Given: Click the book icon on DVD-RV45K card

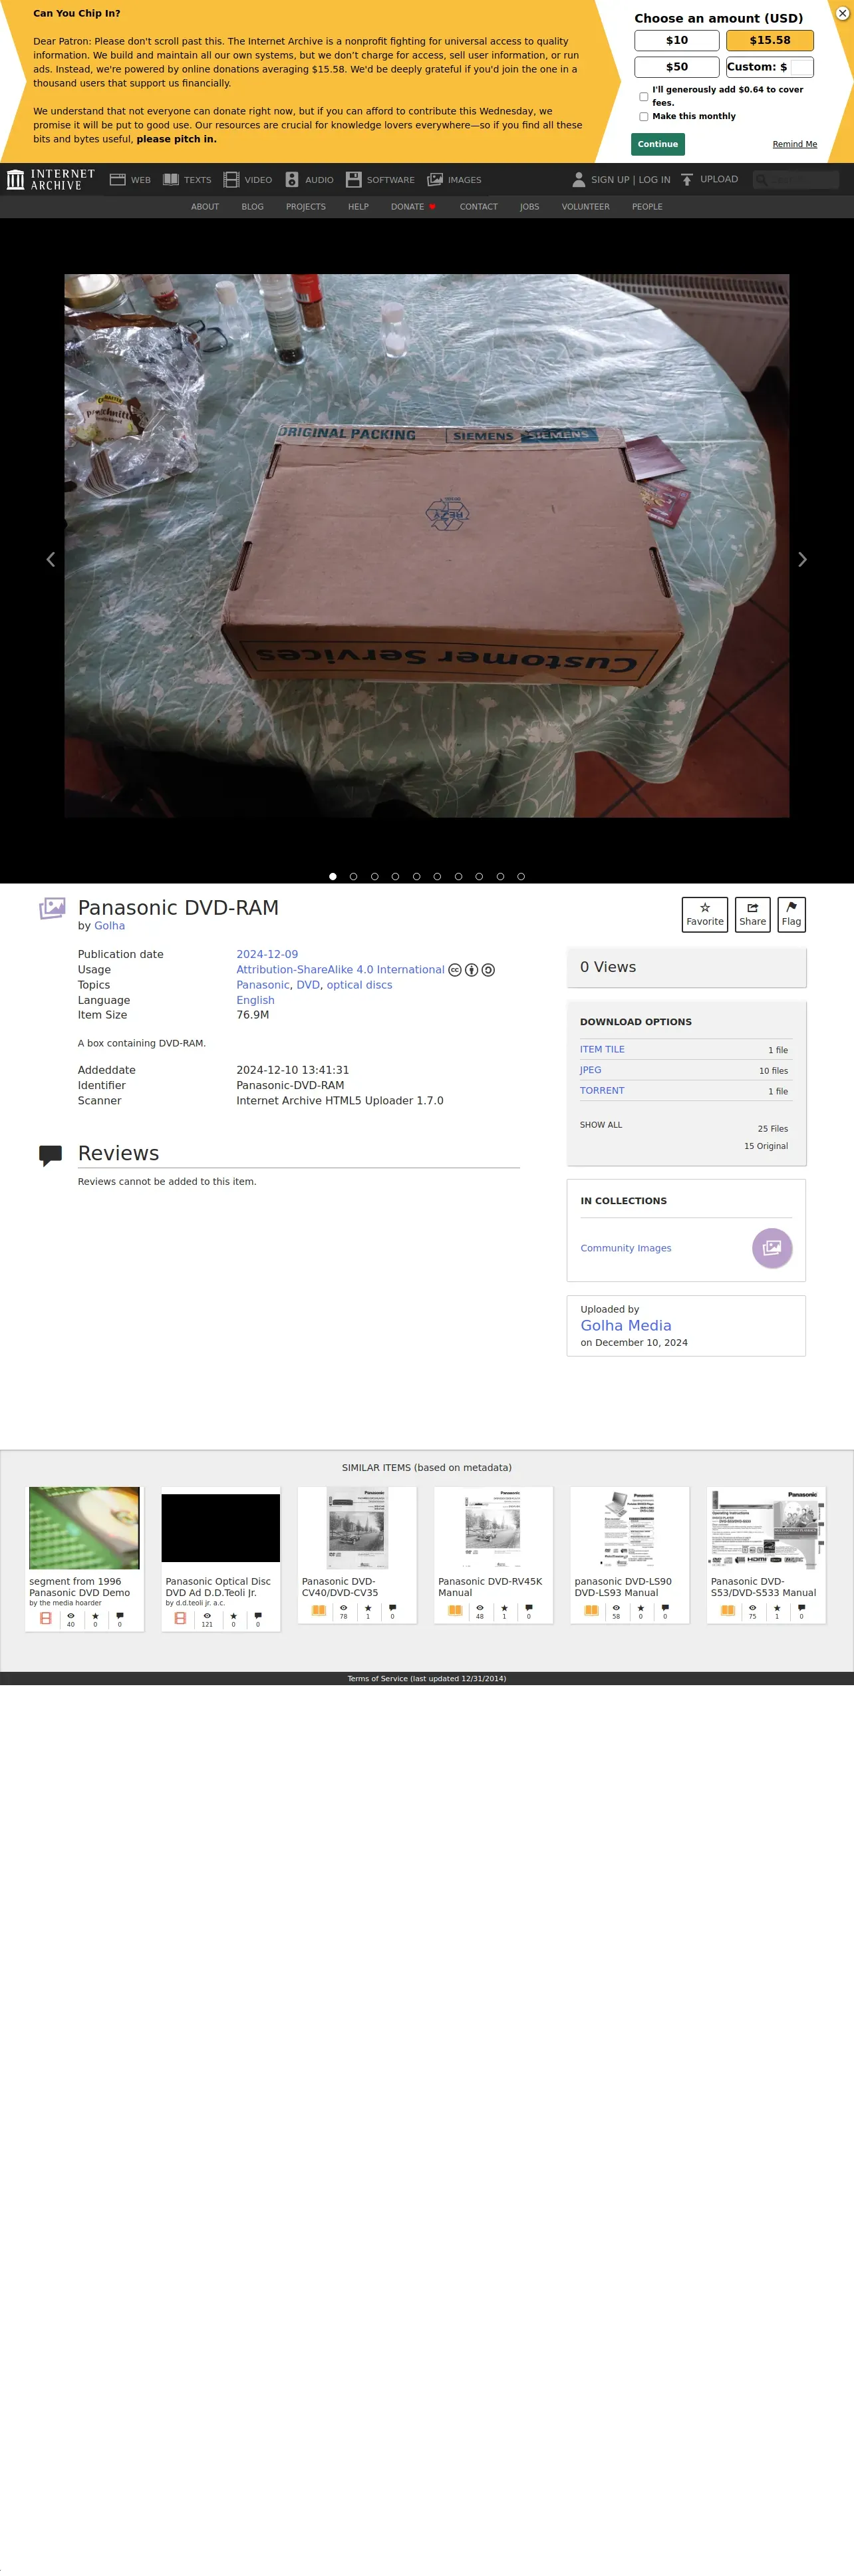Looking at the screenshot, I should tap(455, 1610).
